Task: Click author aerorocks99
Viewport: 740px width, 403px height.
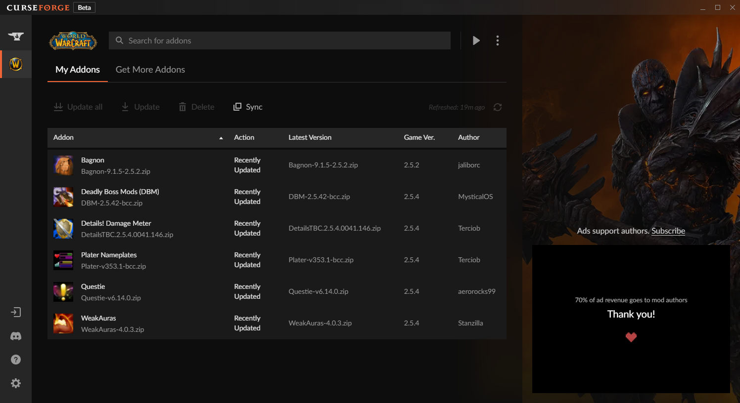Action: tap(477, 291)
